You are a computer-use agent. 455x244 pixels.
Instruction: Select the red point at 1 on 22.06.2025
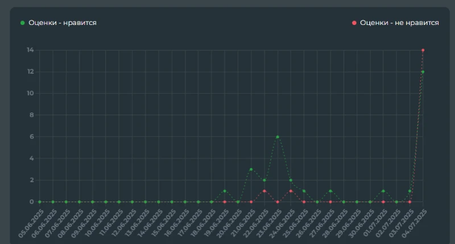pos(264,191)
